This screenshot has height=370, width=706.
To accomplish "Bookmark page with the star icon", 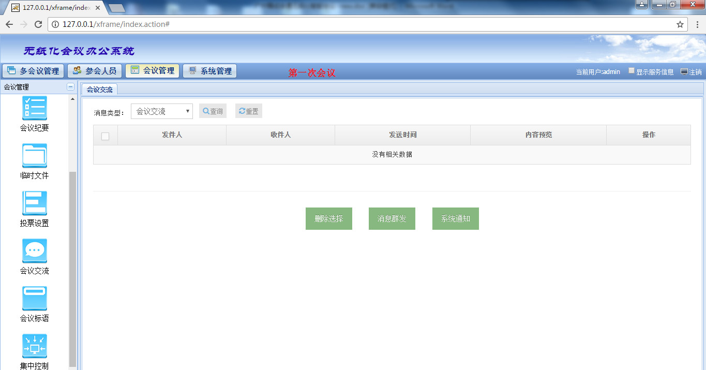I will (680, 24).
